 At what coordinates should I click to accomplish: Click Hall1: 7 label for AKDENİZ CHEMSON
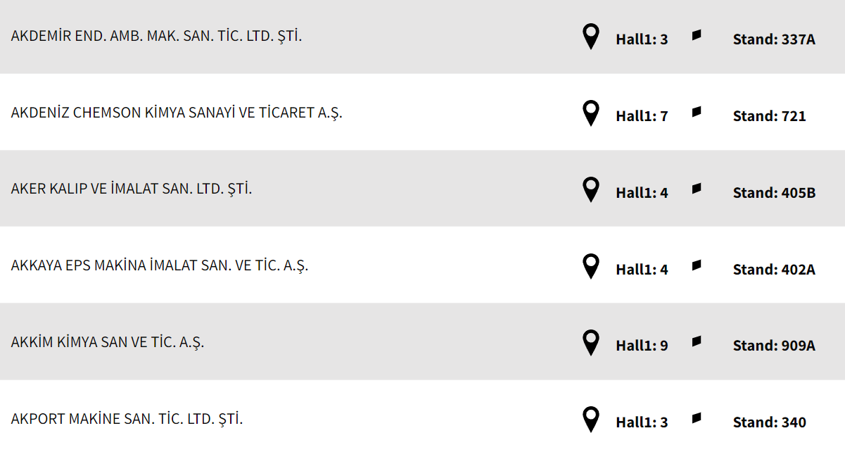pos(642,116)
